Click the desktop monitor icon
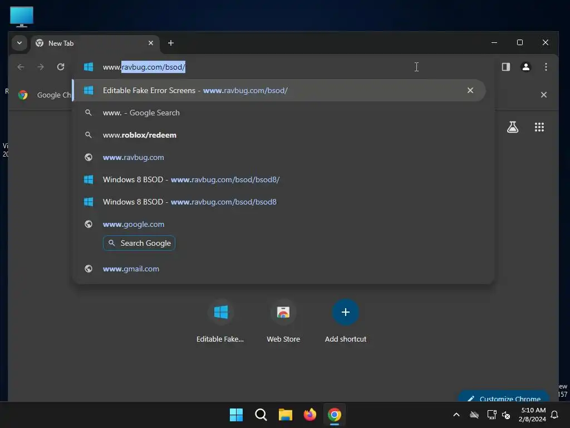570x428 pixels. [x=22, y=17]
